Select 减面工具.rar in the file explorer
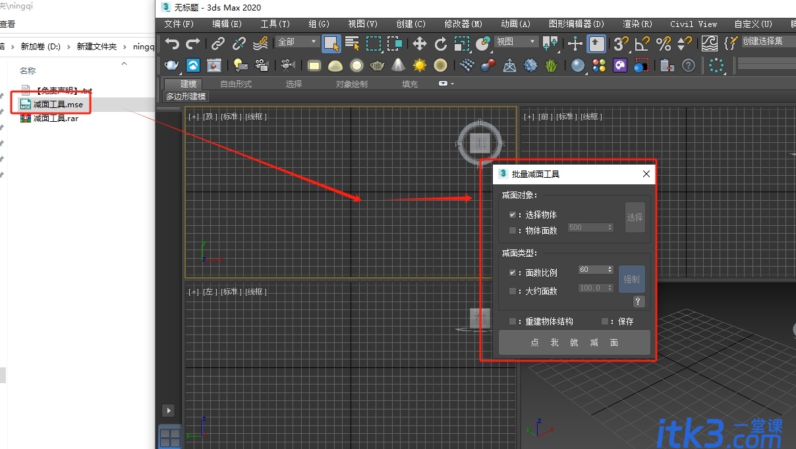The height and width of the screenshot is (449, 796). click(56, 119)
